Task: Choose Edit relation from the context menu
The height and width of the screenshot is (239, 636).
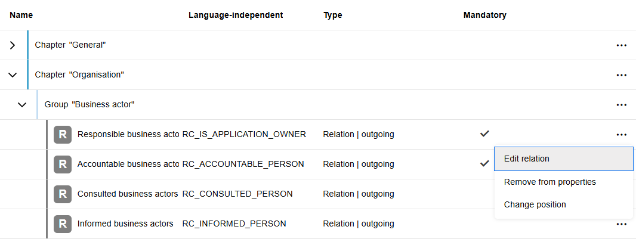Action: (563, 159)
